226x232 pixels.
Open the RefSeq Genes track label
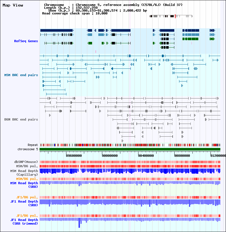point(26,41)
